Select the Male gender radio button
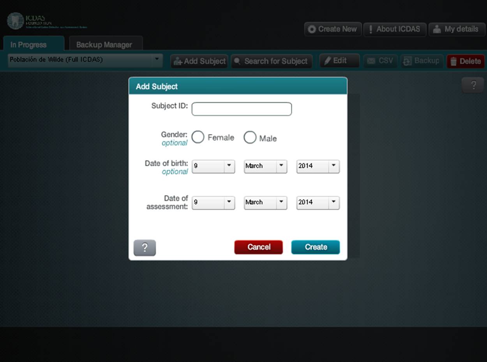 (250, 138)
